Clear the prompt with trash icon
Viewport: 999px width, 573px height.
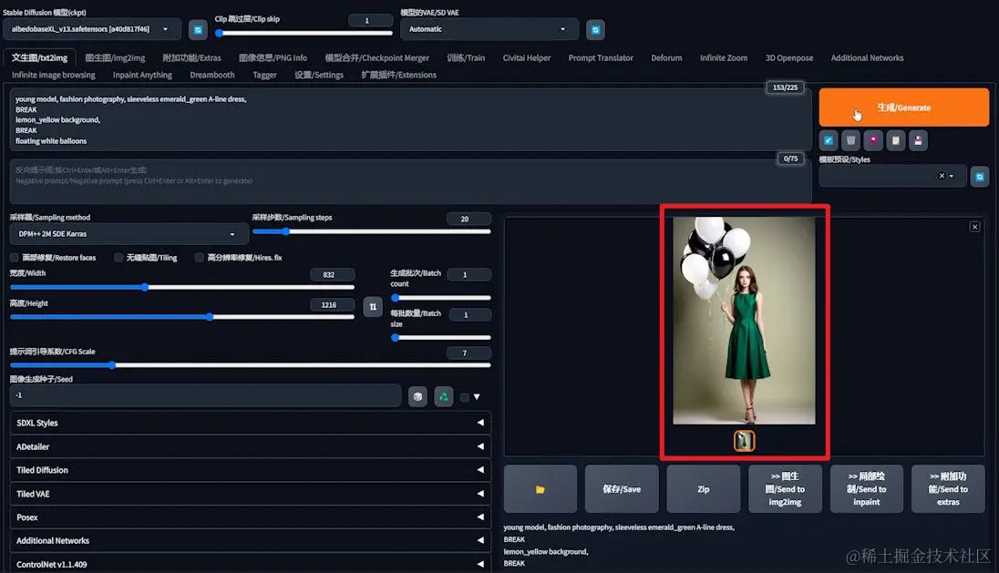point(850,140)
